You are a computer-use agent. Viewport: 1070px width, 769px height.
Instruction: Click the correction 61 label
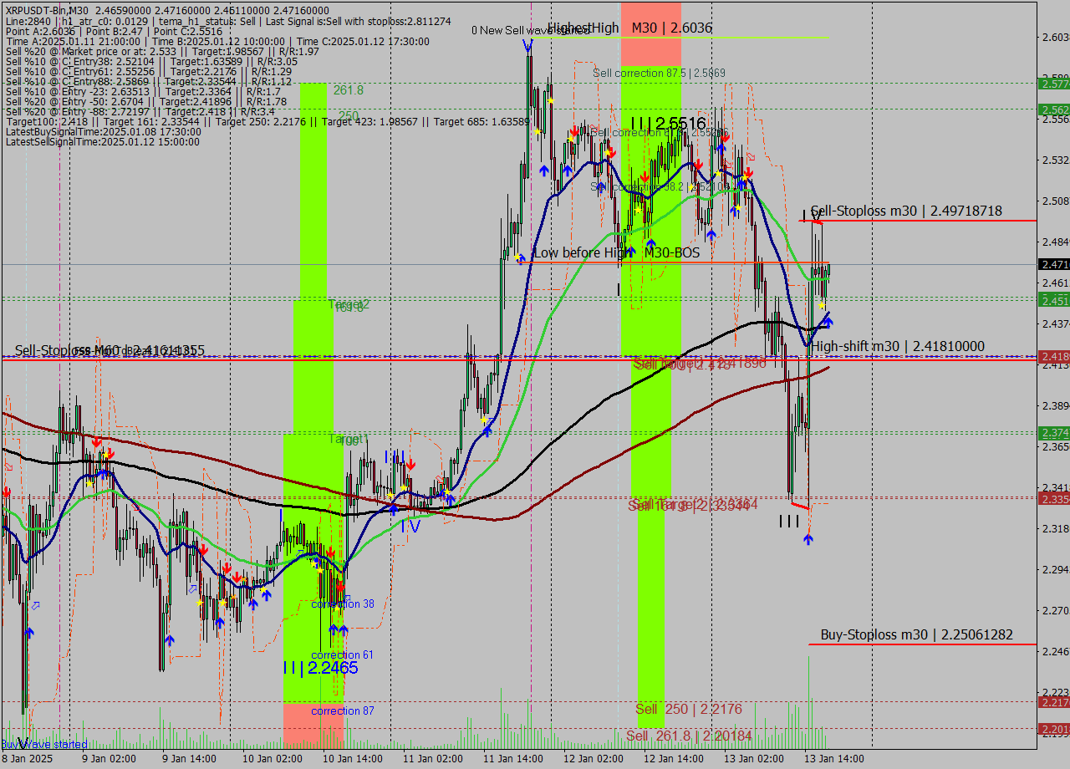[342, 654]
